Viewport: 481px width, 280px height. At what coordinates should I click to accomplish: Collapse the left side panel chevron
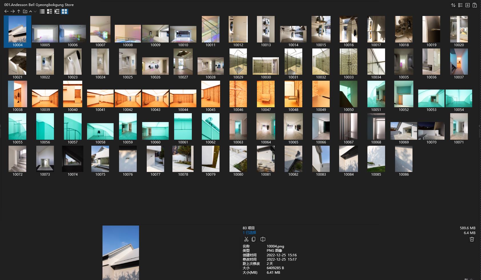click(1, 126)
